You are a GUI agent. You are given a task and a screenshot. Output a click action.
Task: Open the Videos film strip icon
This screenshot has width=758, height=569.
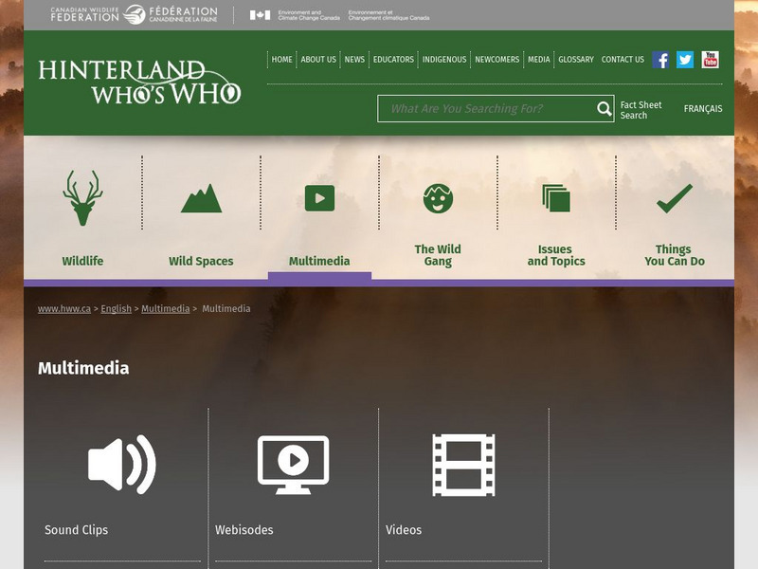tap(463, 465)
